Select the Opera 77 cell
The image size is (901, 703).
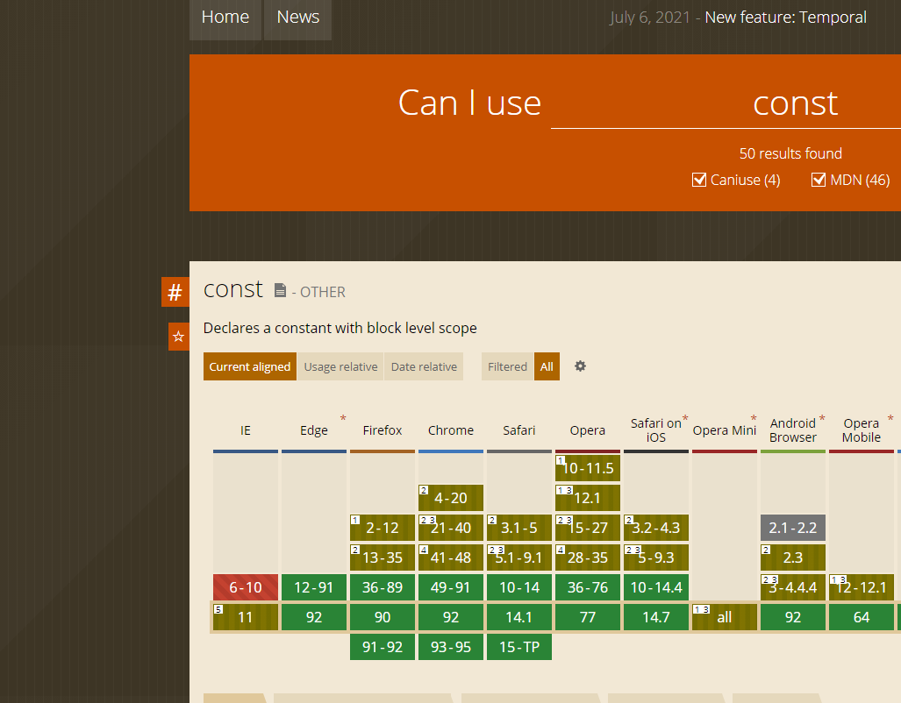[587, 617]
